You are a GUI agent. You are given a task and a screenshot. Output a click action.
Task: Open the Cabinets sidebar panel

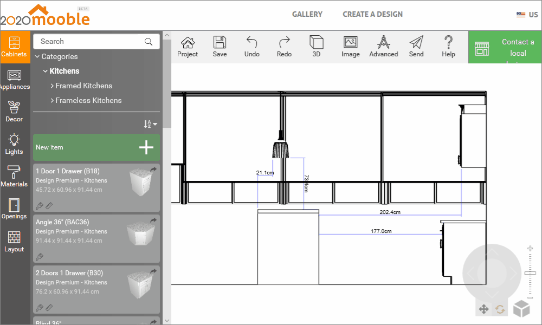(x=15, y=47)
